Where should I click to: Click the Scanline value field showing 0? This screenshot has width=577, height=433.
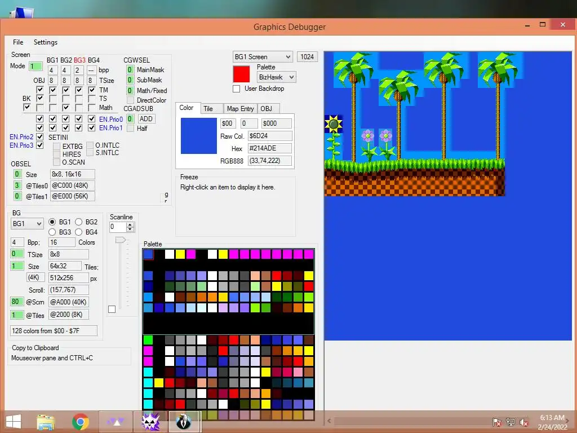point(118,227)
